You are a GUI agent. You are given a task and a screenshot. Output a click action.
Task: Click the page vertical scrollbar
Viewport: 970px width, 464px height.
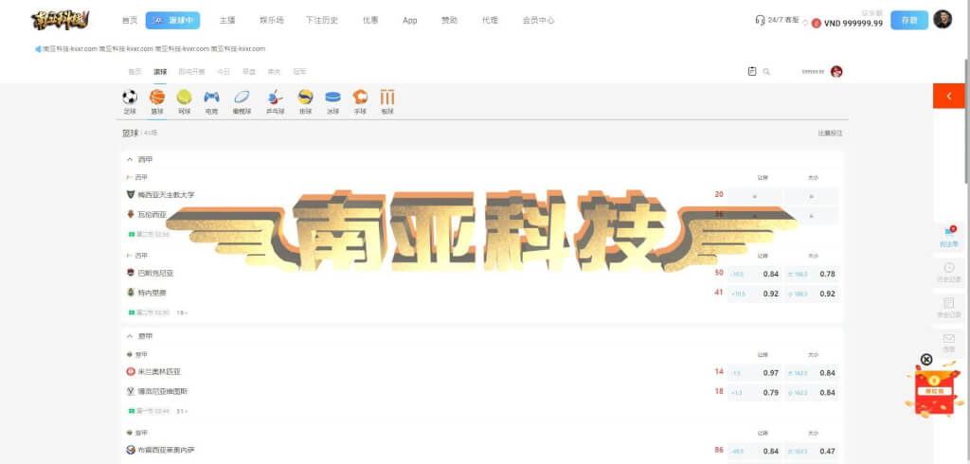tap(967, 122)
